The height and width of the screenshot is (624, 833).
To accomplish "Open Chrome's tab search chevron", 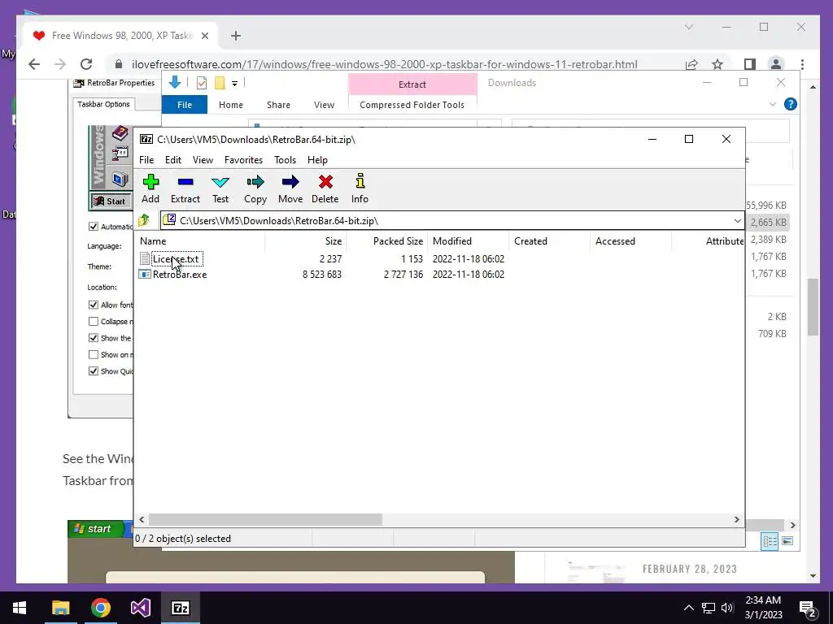I will [x=689, y=27].
